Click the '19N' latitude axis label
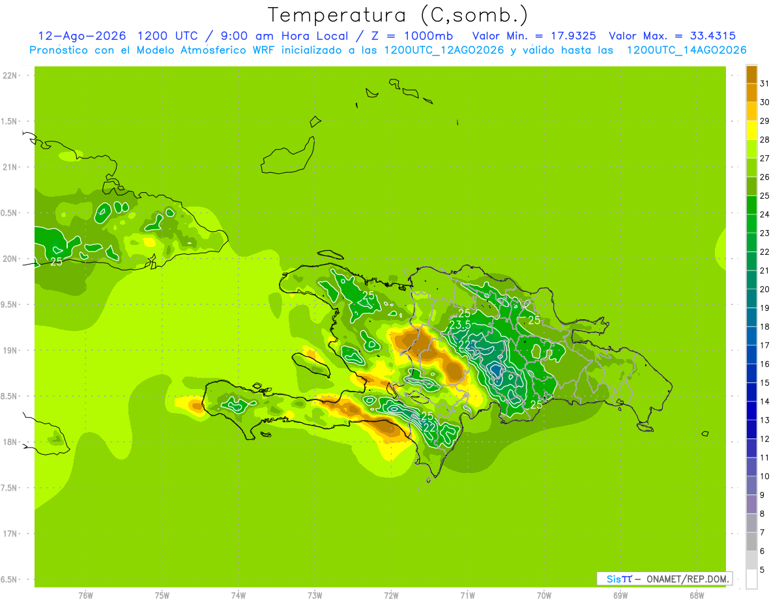The height and width of the screenshot is (604, 782). (x=10, y=351)
